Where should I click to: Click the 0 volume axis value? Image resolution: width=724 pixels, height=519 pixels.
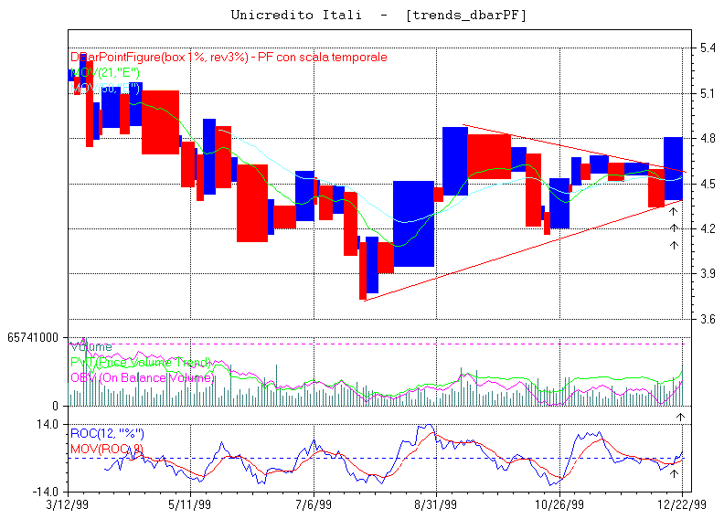coord(55,407)
